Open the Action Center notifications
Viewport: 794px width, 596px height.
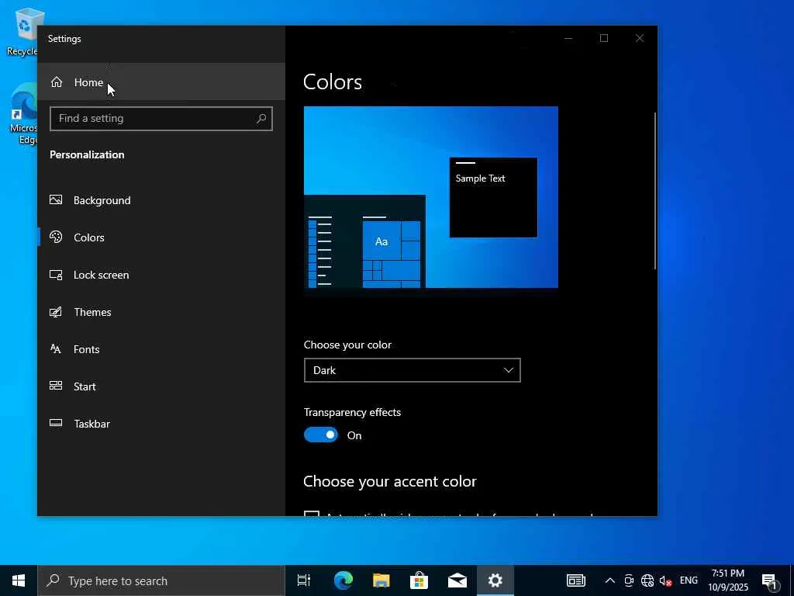(x=770, y=580)
